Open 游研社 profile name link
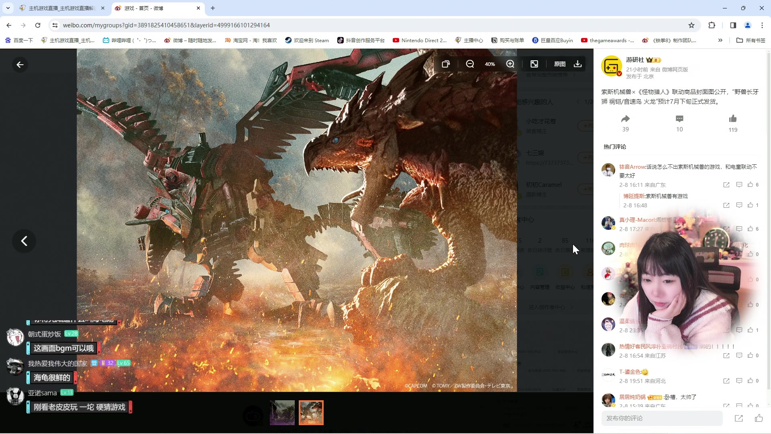771x434 pixels. [634, 60]
